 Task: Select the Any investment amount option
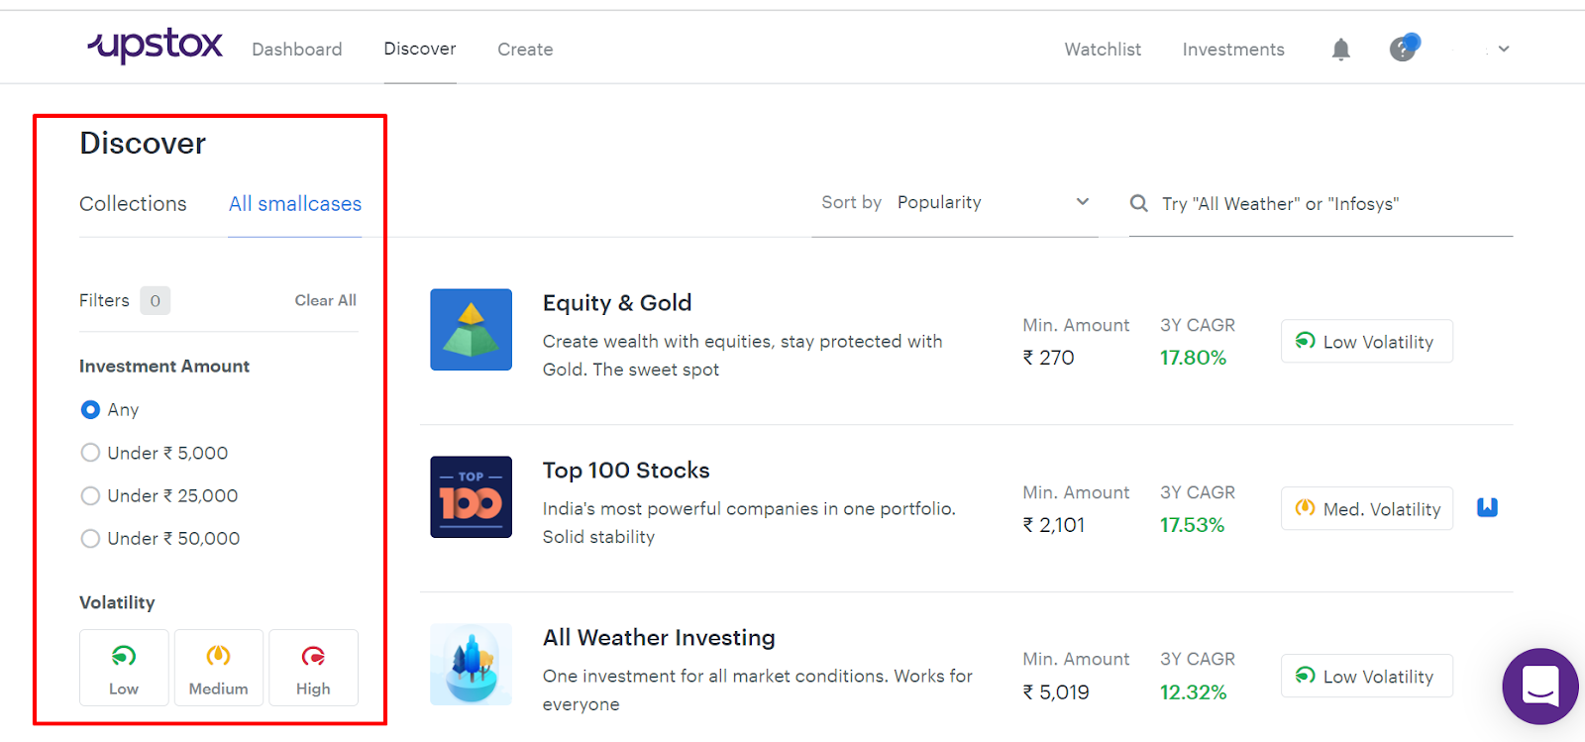coord(90,409)
